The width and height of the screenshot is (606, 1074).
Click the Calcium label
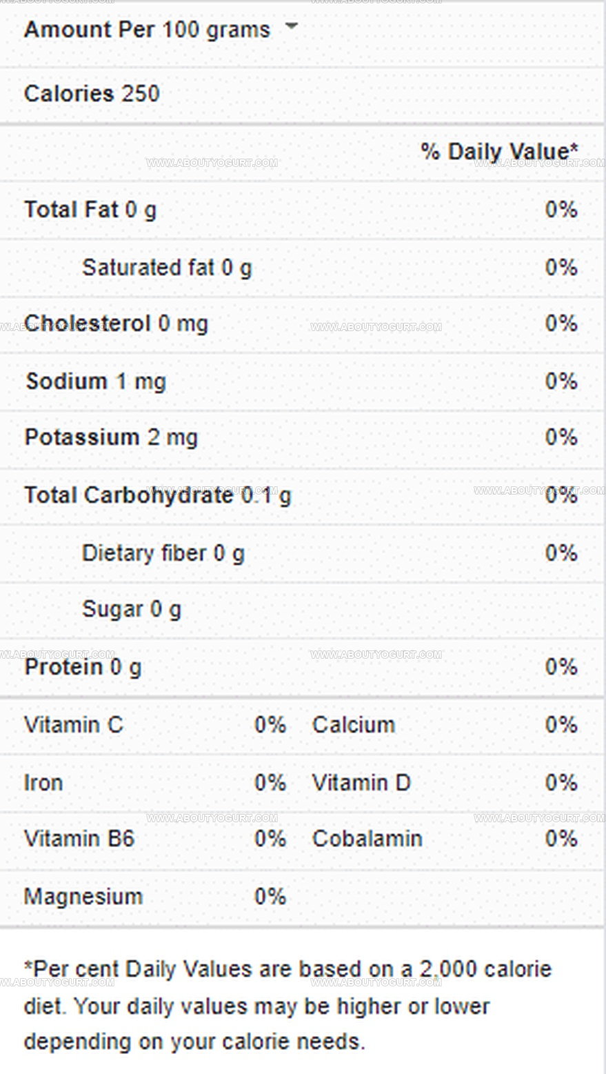pos(354,725)
